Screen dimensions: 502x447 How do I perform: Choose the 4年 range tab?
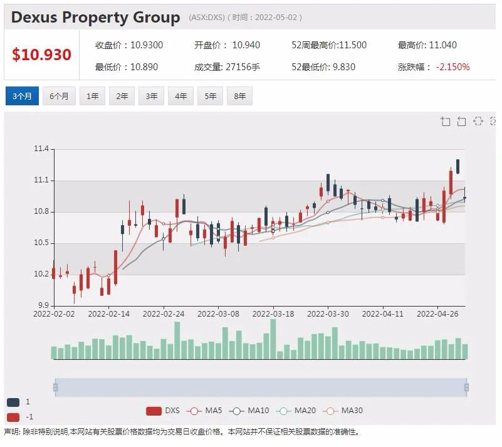click(181, 96)
